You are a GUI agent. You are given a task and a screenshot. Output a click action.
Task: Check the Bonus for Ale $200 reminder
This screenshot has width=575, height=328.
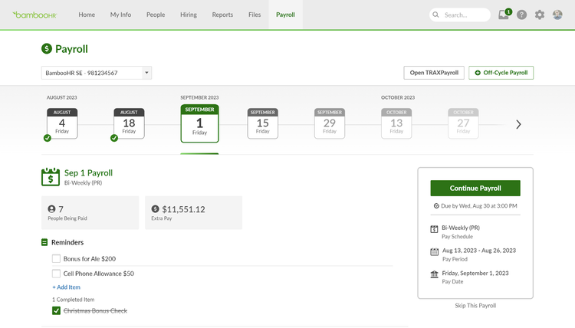click(x=56, y=259)
